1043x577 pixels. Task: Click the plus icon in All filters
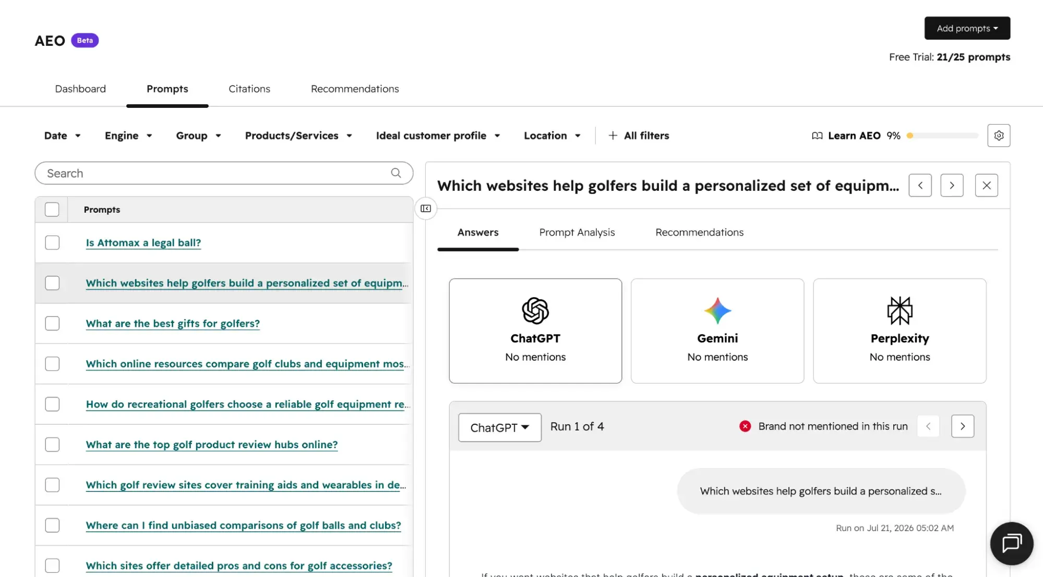613,136
